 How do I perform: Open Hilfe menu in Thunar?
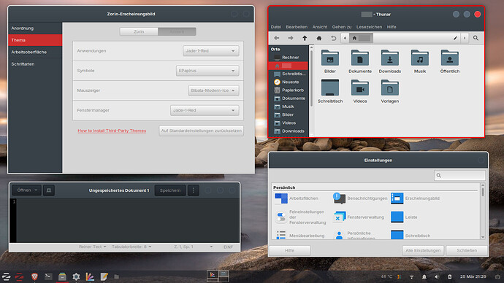(392, 27)
